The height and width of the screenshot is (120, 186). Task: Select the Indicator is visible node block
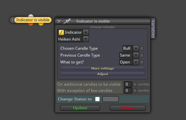(33, 20)
